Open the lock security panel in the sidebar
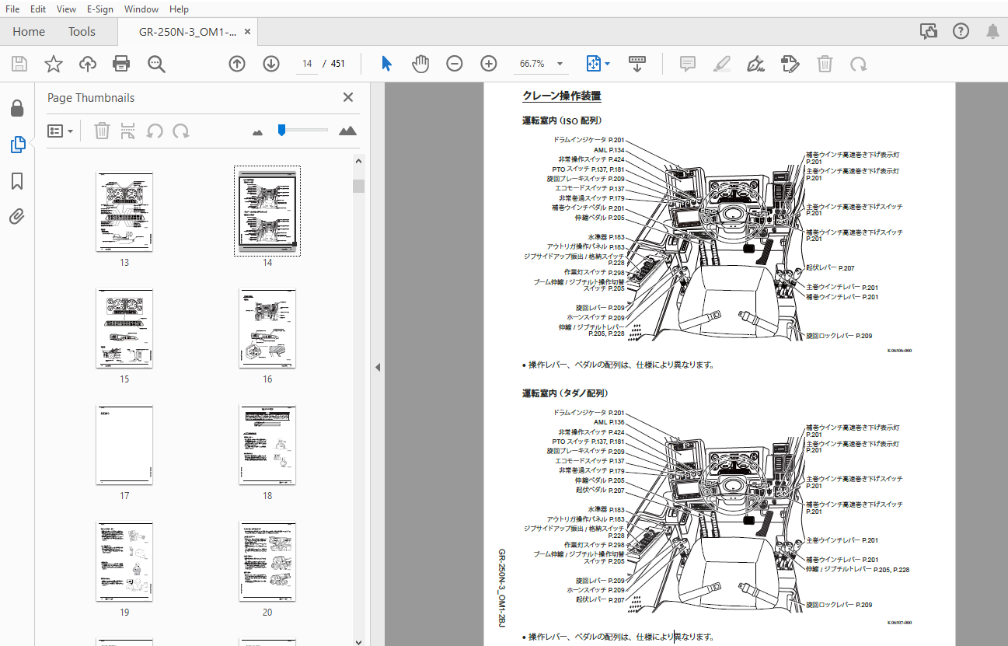 tap(17, 108)
